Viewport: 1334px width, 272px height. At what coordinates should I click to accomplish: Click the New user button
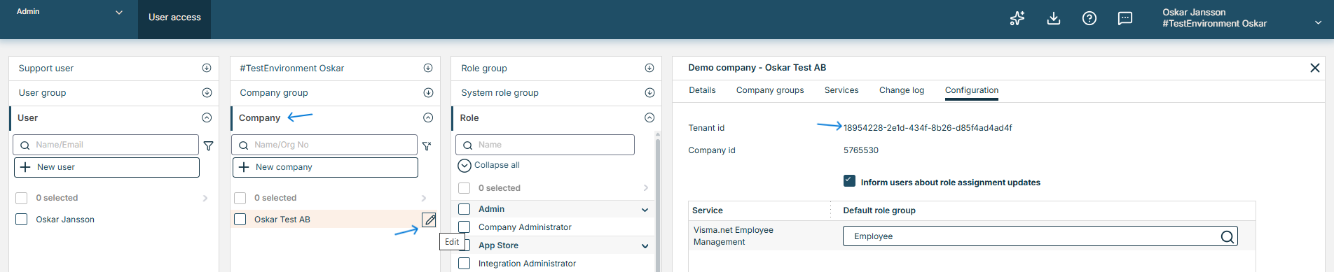click(x=106, y=167)
